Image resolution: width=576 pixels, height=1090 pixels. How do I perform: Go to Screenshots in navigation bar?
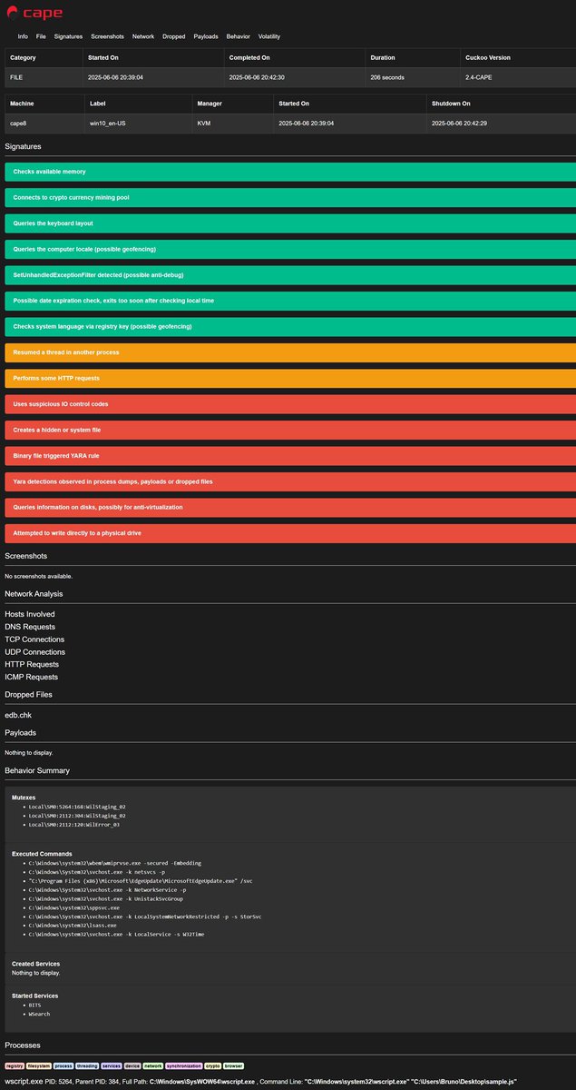pyautogui.click(x=108, y=36)
